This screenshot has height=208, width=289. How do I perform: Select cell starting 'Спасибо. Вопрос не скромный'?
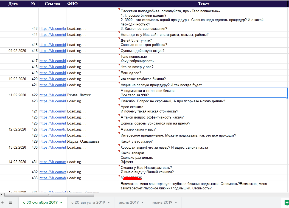tap(204, 101)
